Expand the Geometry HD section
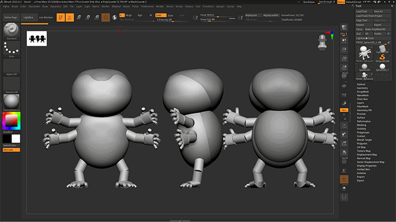This screenshot has width=396, height=222. pos(364,110)
